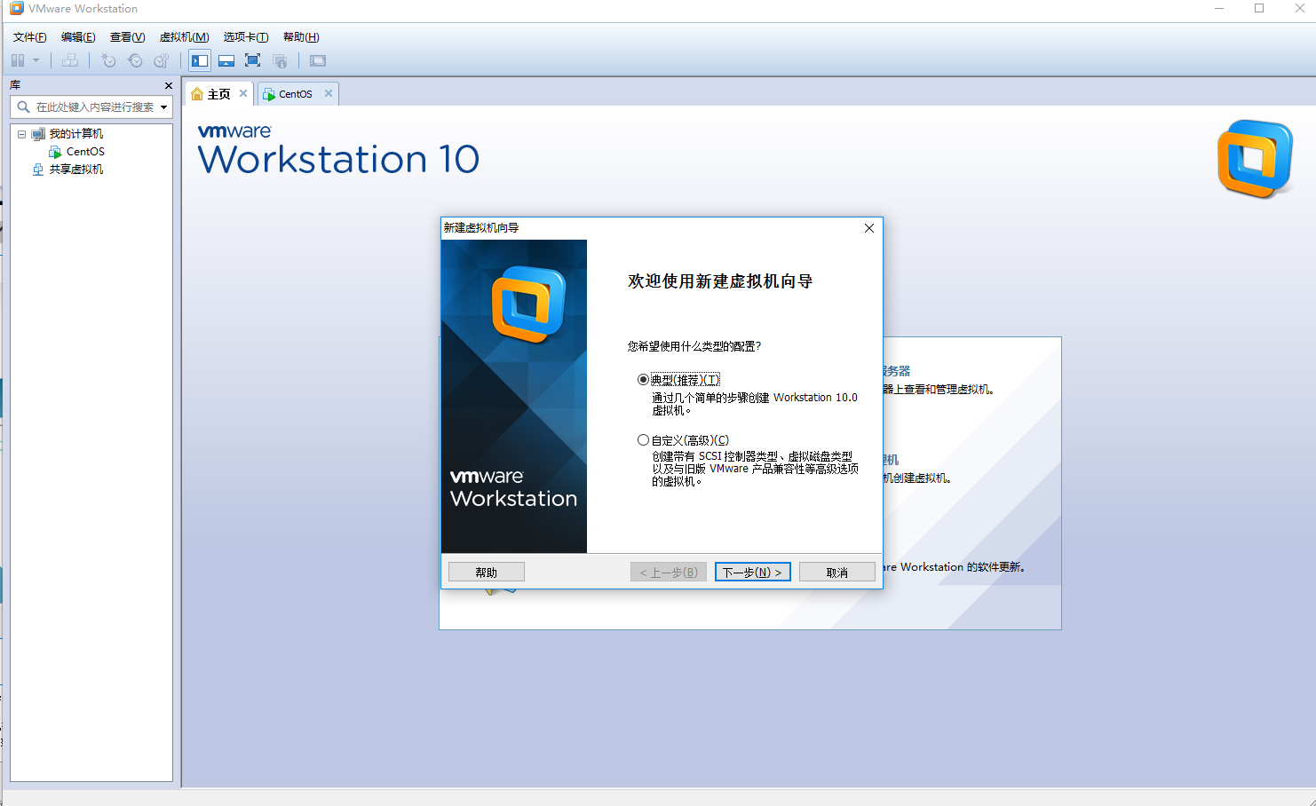Click the console view toolbar icon
The height and width of the screenshot is (806, 1316).
[318, 60]
